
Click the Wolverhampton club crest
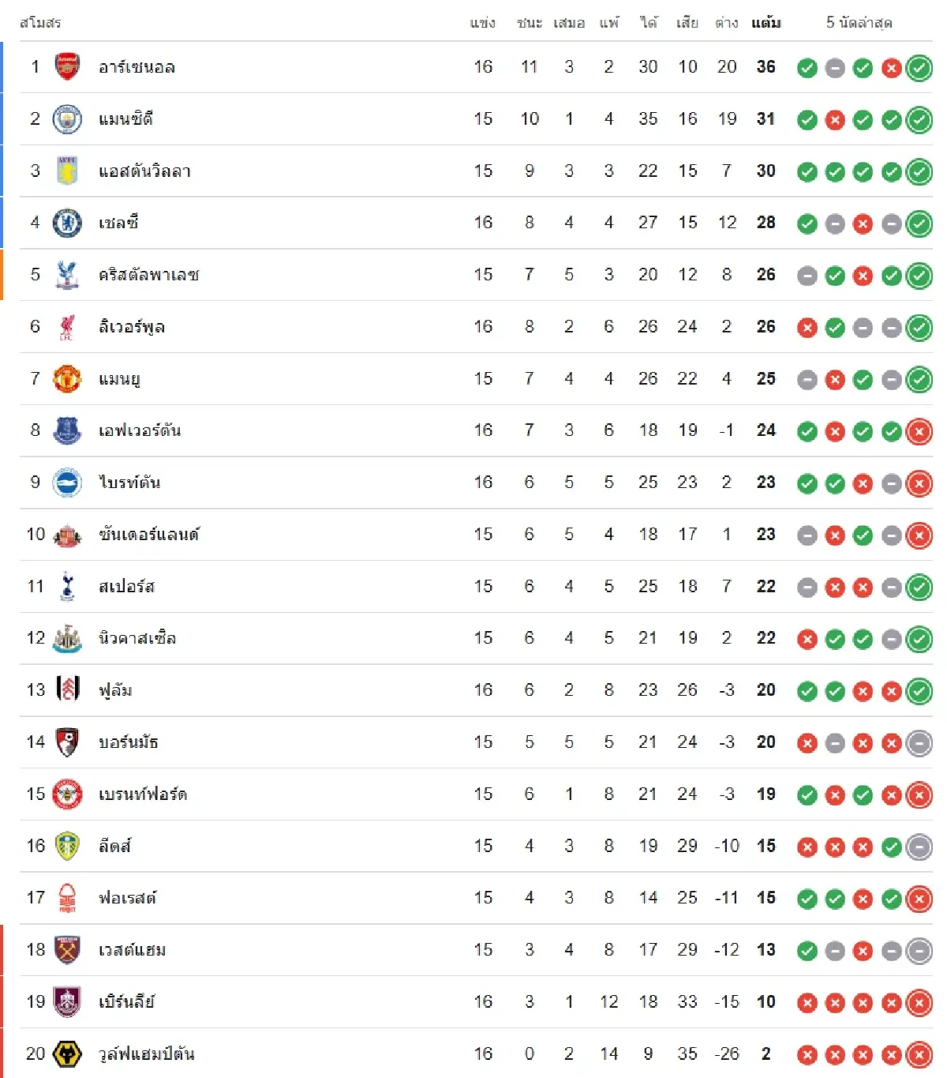(67, 1054)
